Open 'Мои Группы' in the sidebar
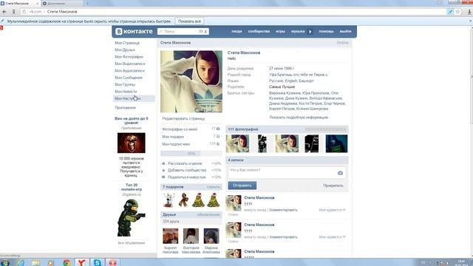The image size is (473, 266). (x=125, y=84)
